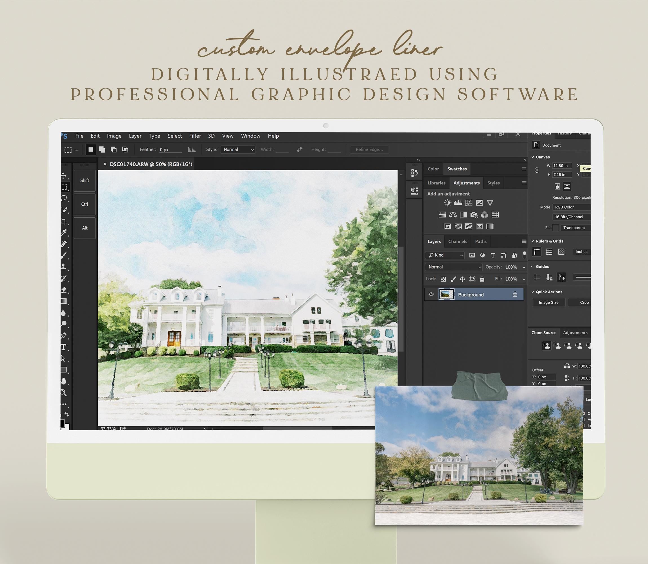The image size is (648, 564).
Task: Select the Gradient tool in toolbar
Action: [63, 301]
